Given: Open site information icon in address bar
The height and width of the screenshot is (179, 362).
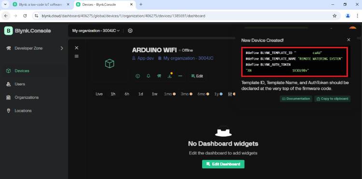Looking at the screenshot, I should click(x=36, y=16).
